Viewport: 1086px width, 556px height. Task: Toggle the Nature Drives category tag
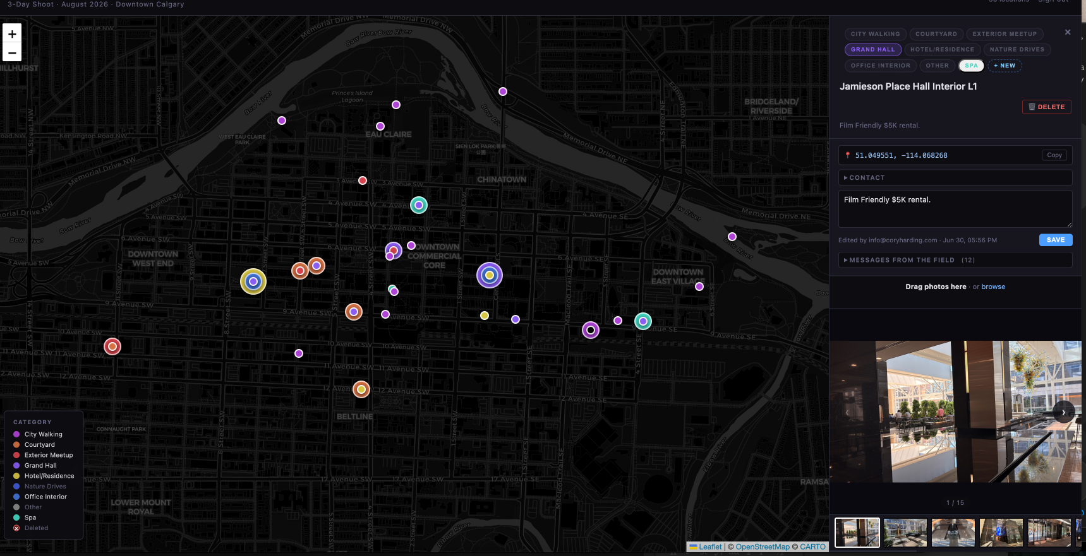(x=1017, y=49)
